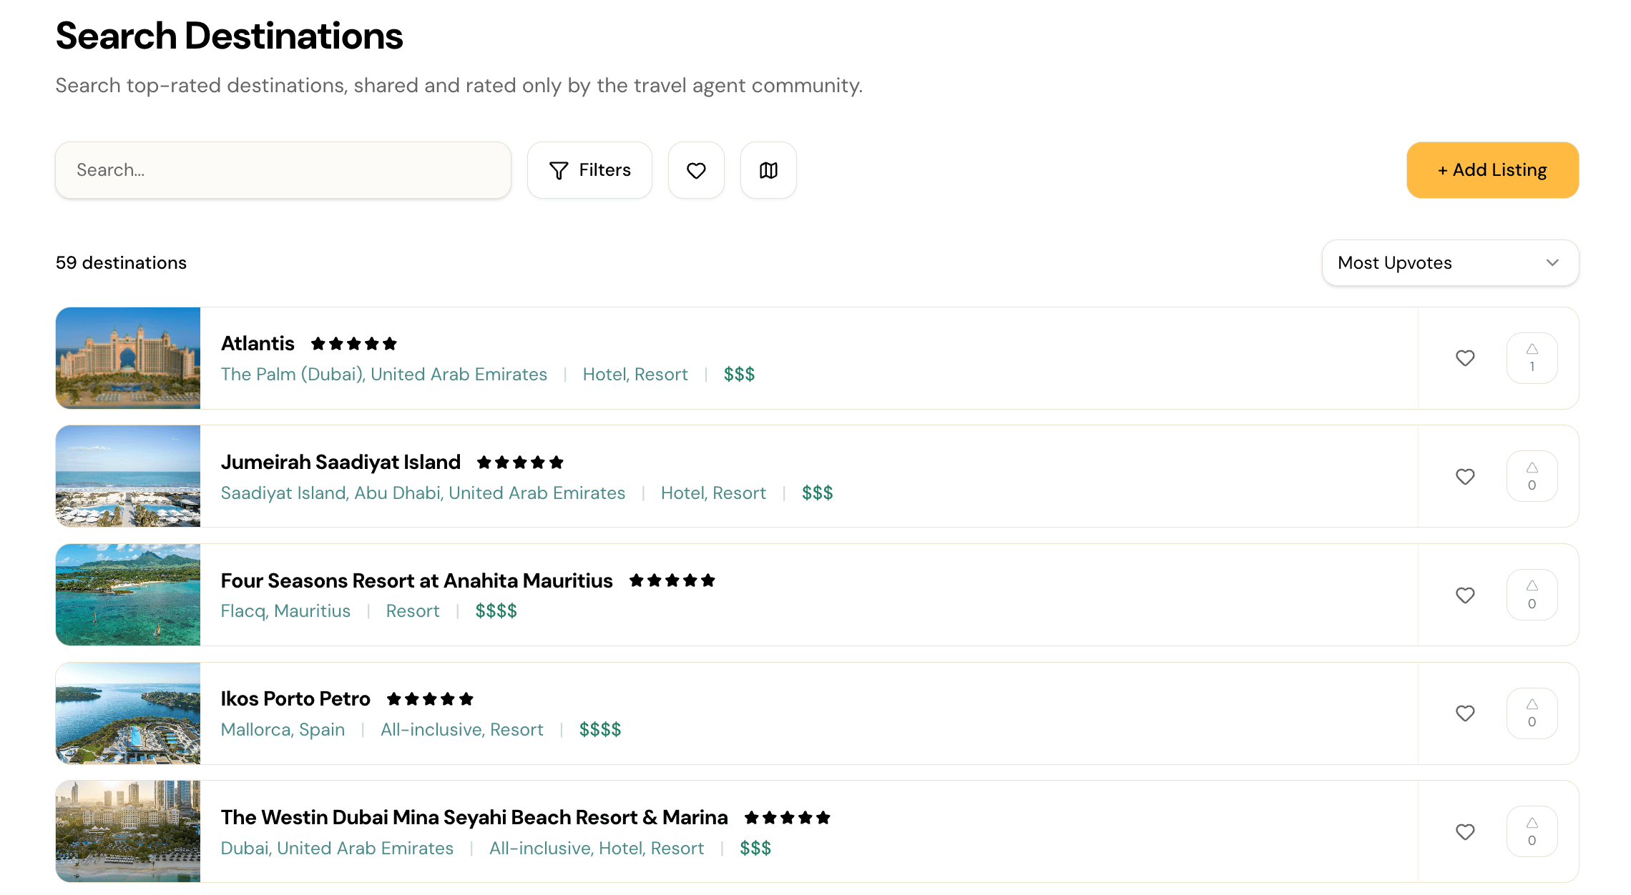Open the map view icon
Screen dimensions: 1631x895
(768, 170)
